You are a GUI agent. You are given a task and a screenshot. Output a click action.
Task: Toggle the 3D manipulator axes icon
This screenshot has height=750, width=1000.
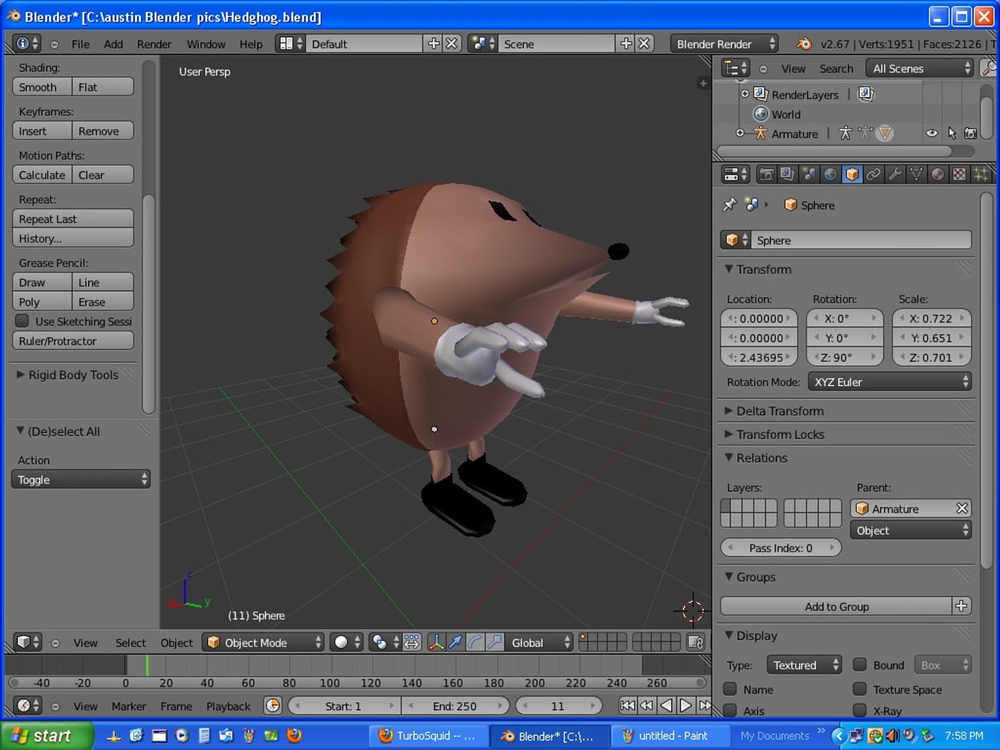tap(436, 642)
